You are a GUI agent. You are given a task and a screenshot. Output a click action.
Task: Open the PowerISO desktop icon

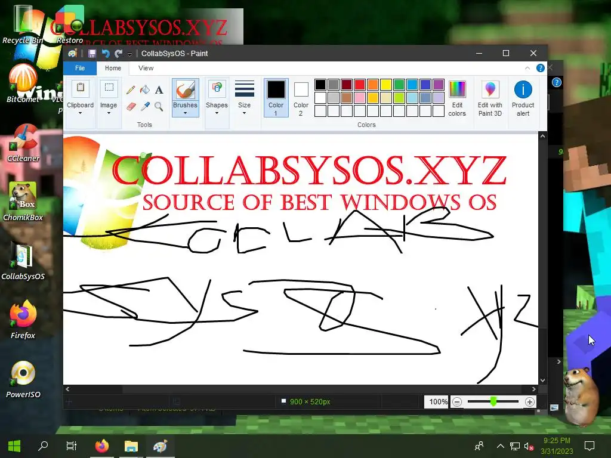[x=23, y=379]
